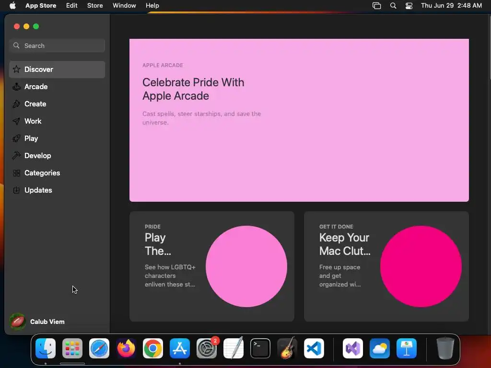Viewport: 491px width, 368px height.
Task: Open Terminal from the Dock
Action: (260, 348)
